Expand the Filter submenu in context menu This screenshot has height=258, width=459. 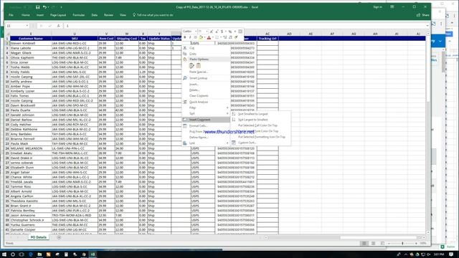click(x=206, y=108)
